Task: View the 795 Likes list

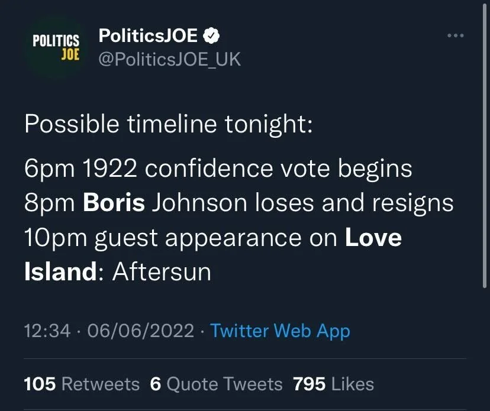Action: coord(333,384)
